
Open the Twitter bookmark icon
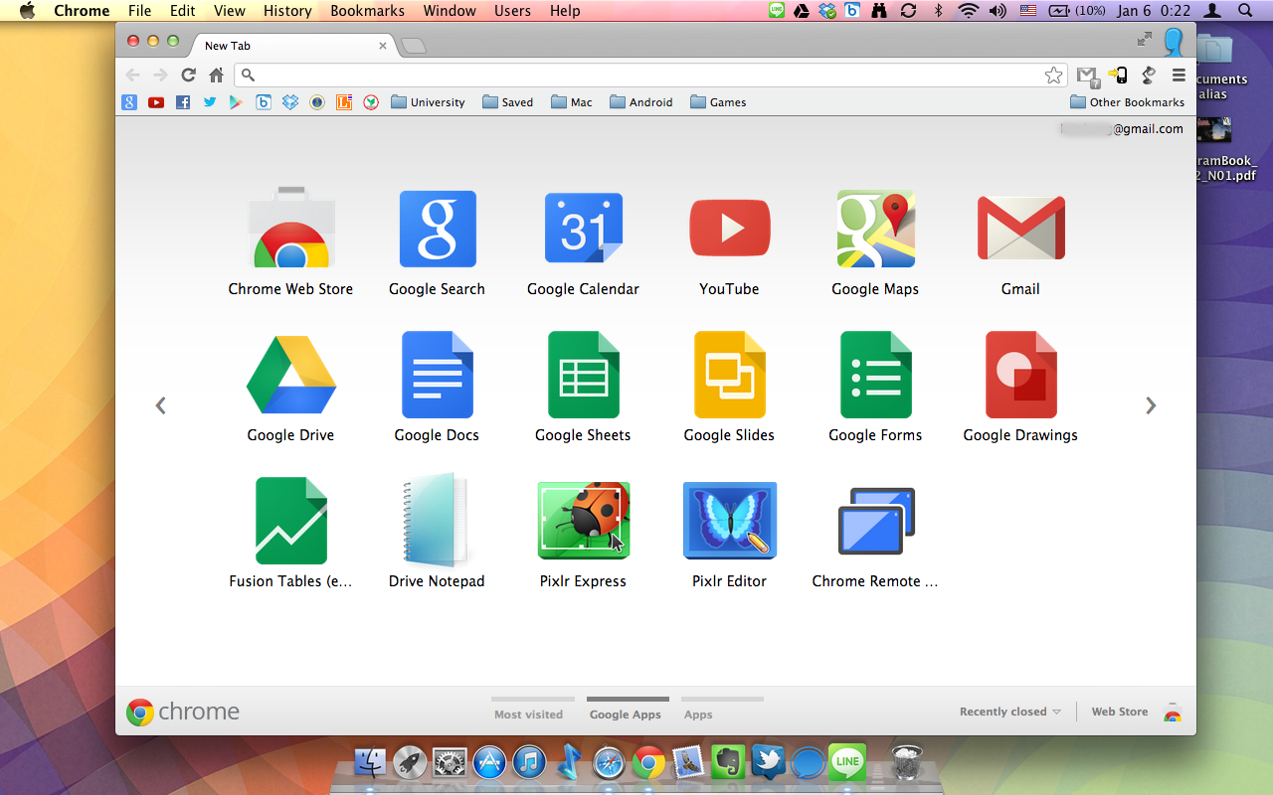tap(210, 102)
